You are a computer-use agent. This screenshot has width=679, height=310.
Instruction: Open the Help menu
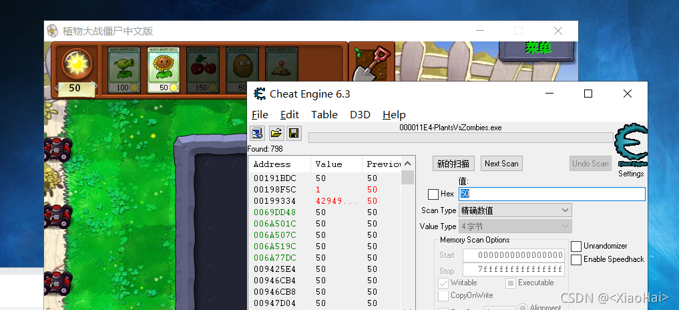[394, 115]
